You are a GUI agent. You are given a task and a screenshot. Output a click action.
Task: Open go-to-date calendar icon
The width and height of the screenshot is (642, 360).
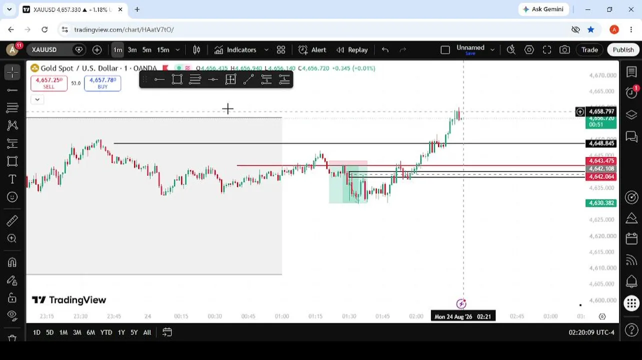[x=167, y=332]
